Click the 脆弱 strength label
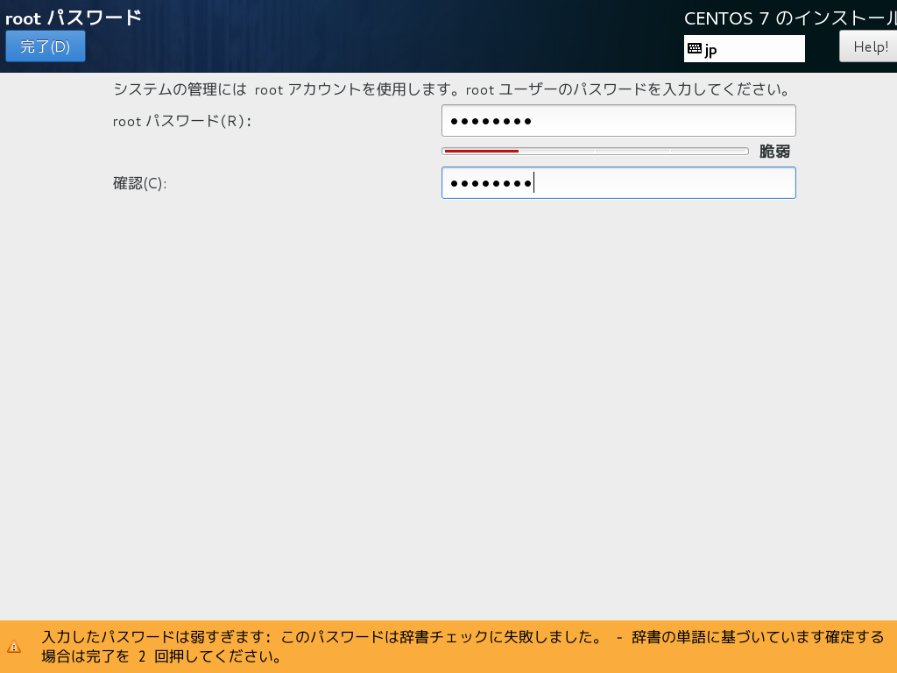 coord(774,151)
